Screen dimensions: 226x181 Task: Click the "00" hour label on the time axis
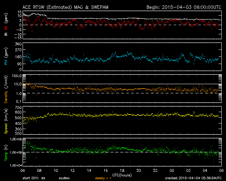(x=172, y=171)
